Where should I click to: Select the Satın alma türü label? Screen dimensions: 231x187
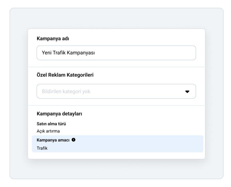pyautogui.click(x=51, y=124)
